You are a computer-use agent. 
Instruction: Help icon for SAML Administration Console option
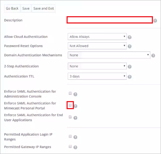[75, 94]
